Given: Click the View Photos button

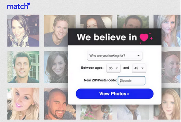Looking at the screenshot, I should click(115, 94).
